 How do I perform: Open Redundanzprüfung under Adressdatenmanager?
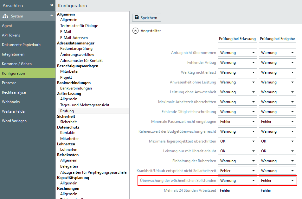coord(76,49)
